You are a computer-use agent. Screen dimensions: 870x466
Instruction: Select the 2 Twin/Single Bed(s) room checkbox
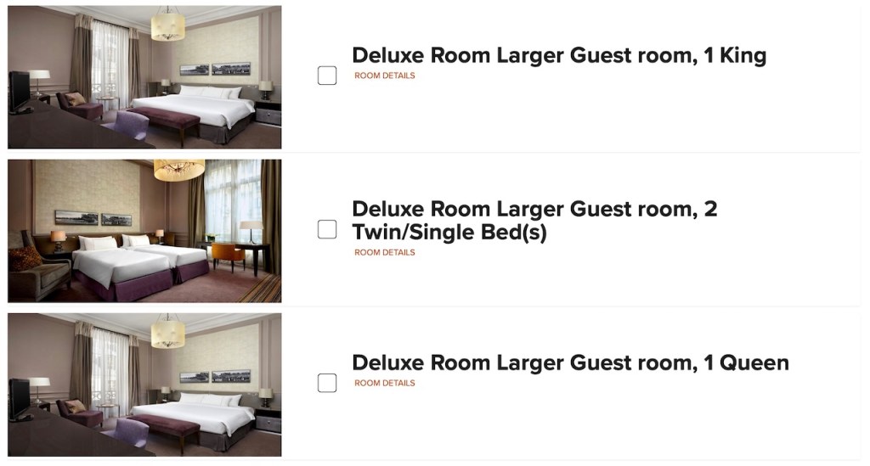tap(327, 229)
